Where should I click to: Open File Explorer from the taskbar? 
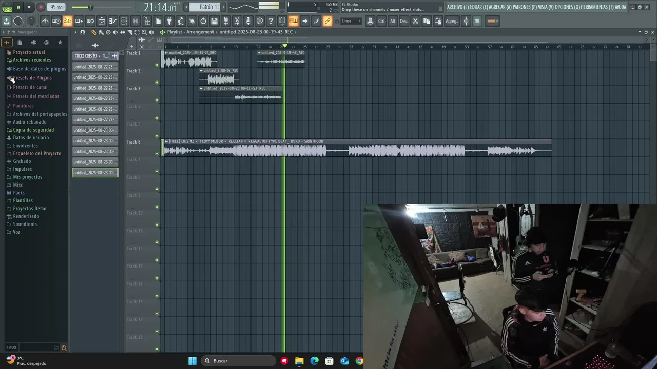point(299,361)
